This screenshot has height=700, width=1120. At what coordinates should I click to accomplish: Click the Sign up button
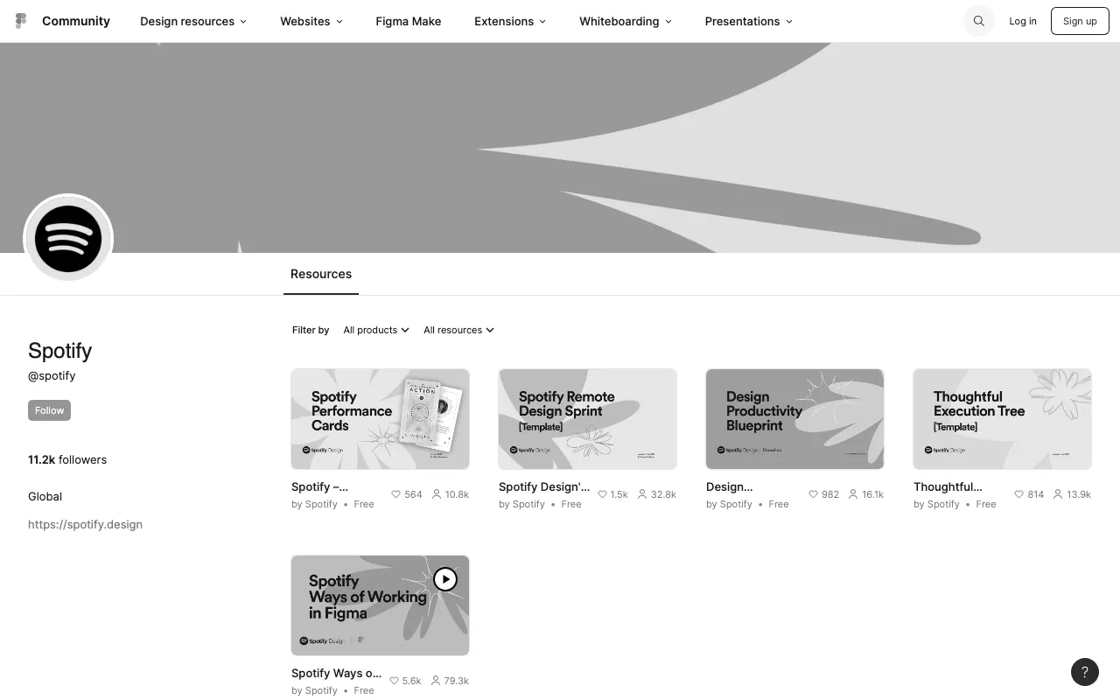click(x=1080, y=21)
